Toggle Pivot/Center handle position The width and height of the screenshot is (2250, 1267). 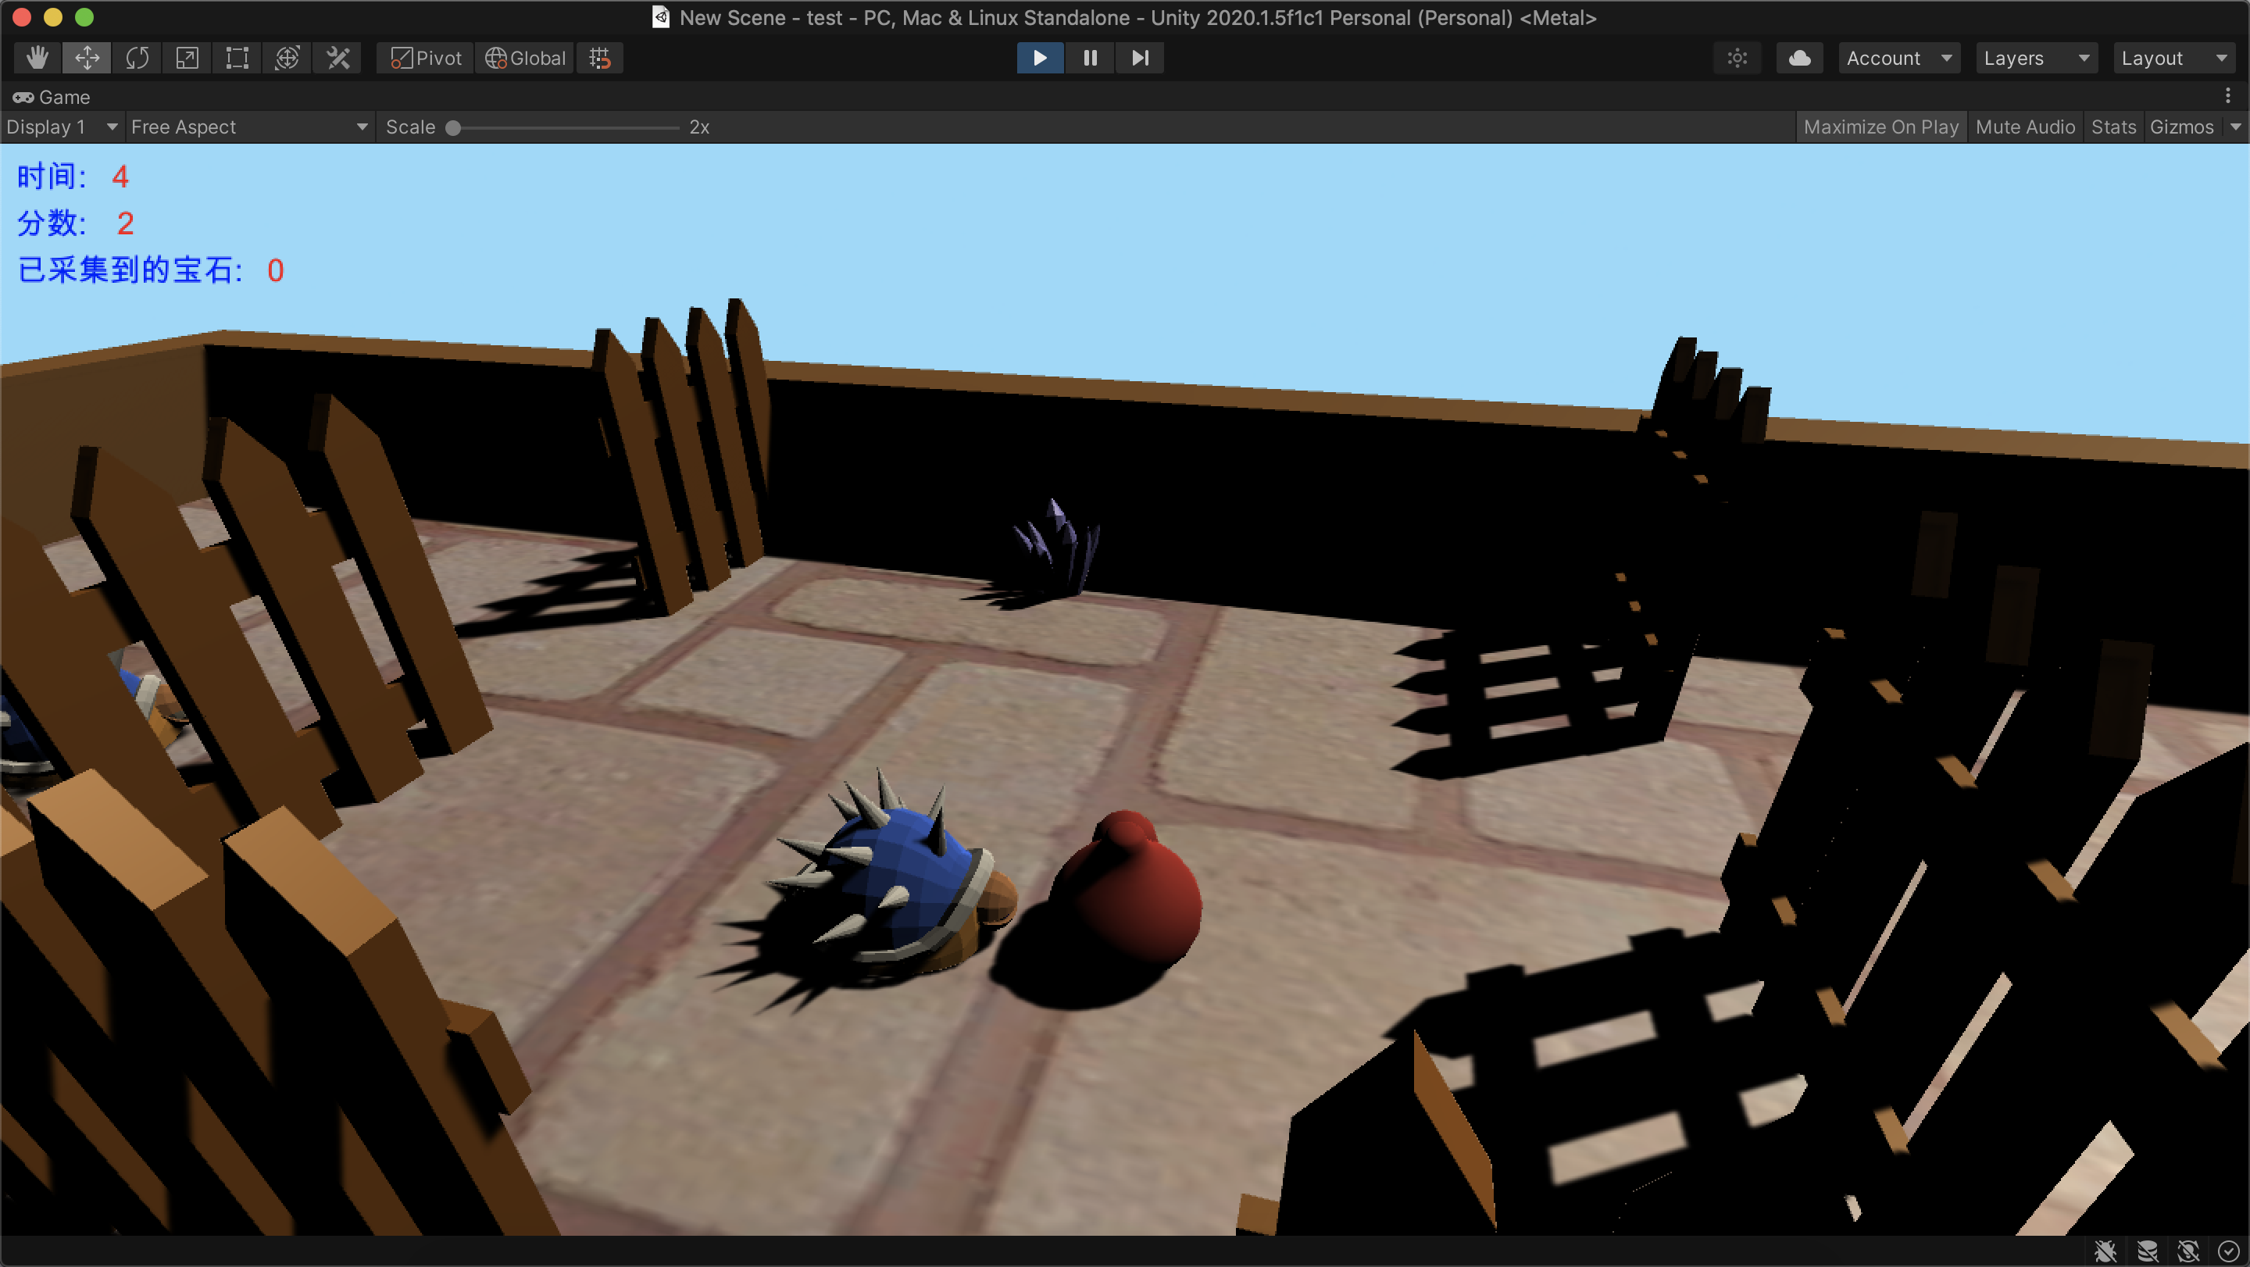click(425, 59)
